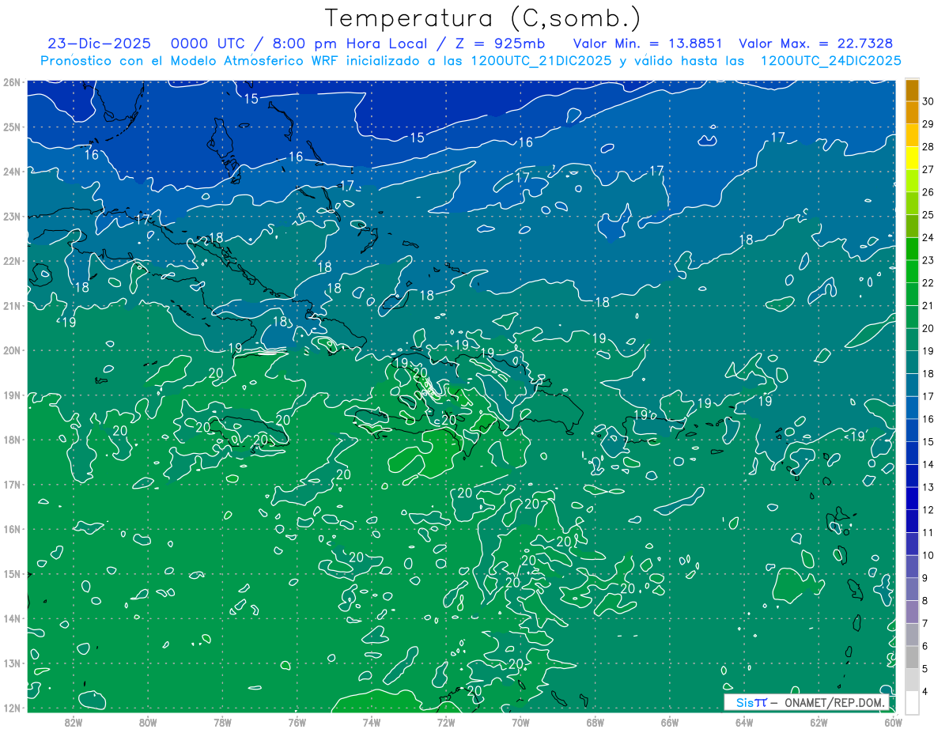Click the 70W longitude axis label
The width and height of the screenshot is (949, 733).
click(x=520, y=721)
